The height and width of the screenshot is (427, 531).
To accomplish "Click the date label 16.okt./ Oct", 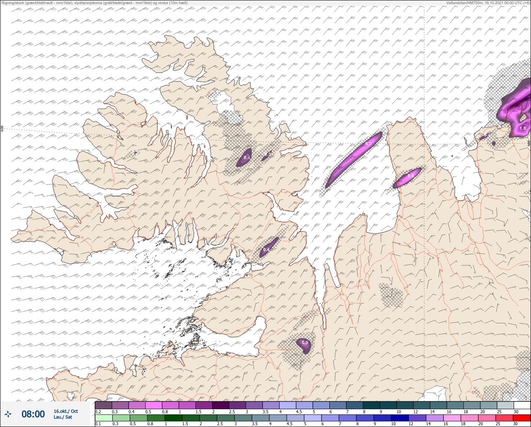I will coord(66,411).
